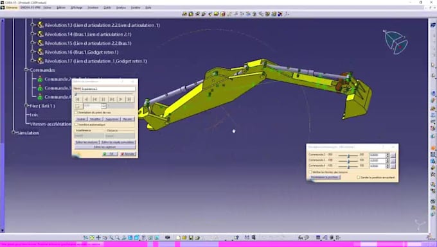Click Editer les analyses button

click(87, 142)
